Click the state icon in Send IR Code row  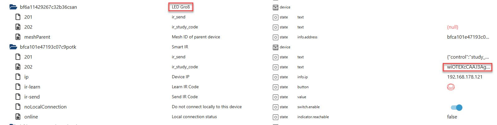[275, 97]
